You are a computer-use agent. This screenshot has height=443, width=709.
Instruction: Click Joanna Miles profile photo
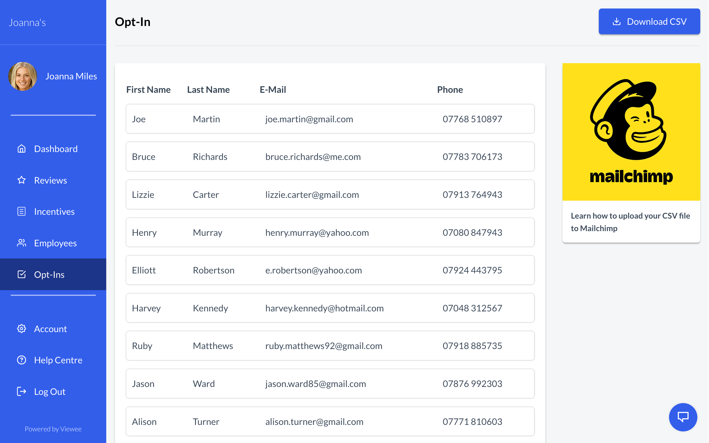pyautogui.click(x=23, y=76)
